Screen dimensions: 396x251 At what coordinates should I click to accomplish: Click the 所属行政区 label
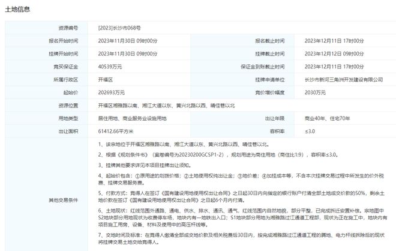pyautogui.click(x=65, y=80)
